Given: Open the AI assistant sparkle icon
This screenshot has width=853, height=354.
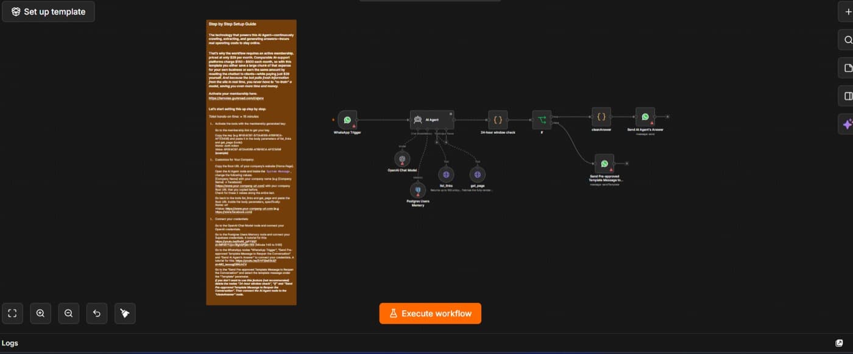Looking at the screenshot, I should coord(848,124).
